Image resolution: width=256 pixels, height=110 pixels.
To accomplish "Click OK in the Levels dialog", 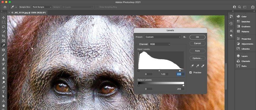I will pos(197,37).
